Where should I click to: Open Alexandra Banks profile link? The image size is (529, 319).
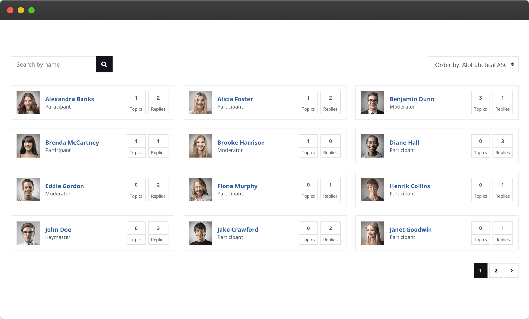pyautogui.click(x=69, y=99)
